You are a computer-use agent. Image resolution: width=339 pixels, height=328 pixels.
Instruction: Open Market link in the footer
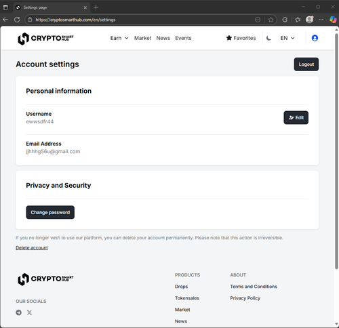coord(182,310)
